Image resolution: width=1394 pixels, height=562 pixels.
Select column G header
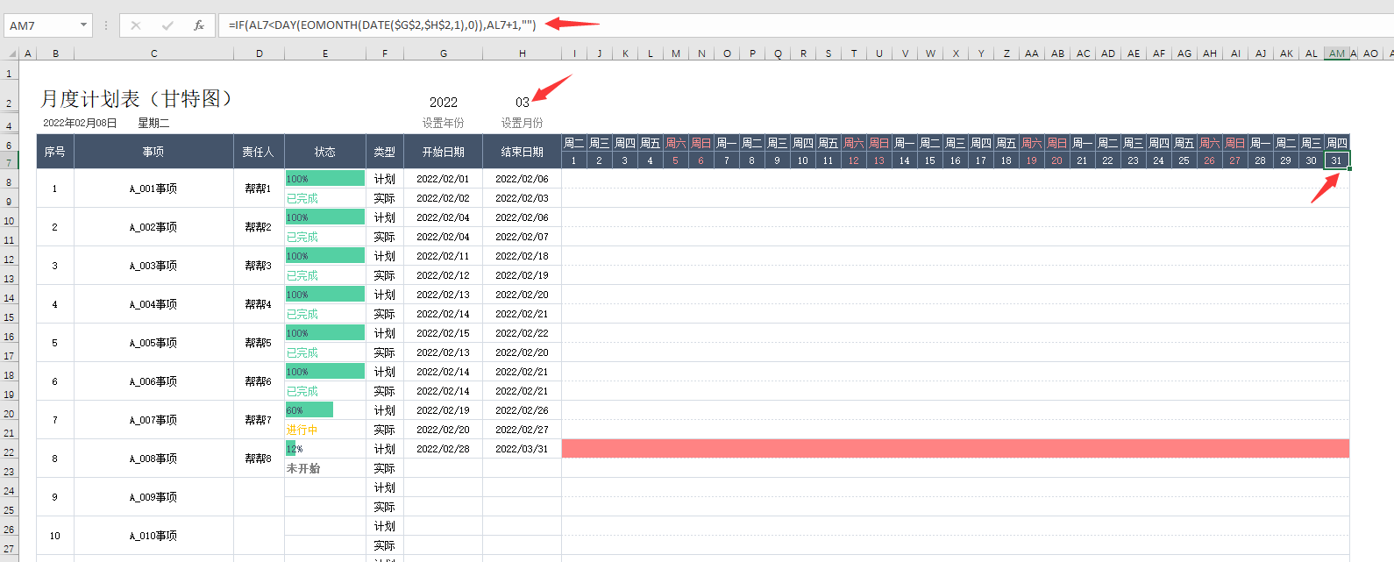click(444, 53)
